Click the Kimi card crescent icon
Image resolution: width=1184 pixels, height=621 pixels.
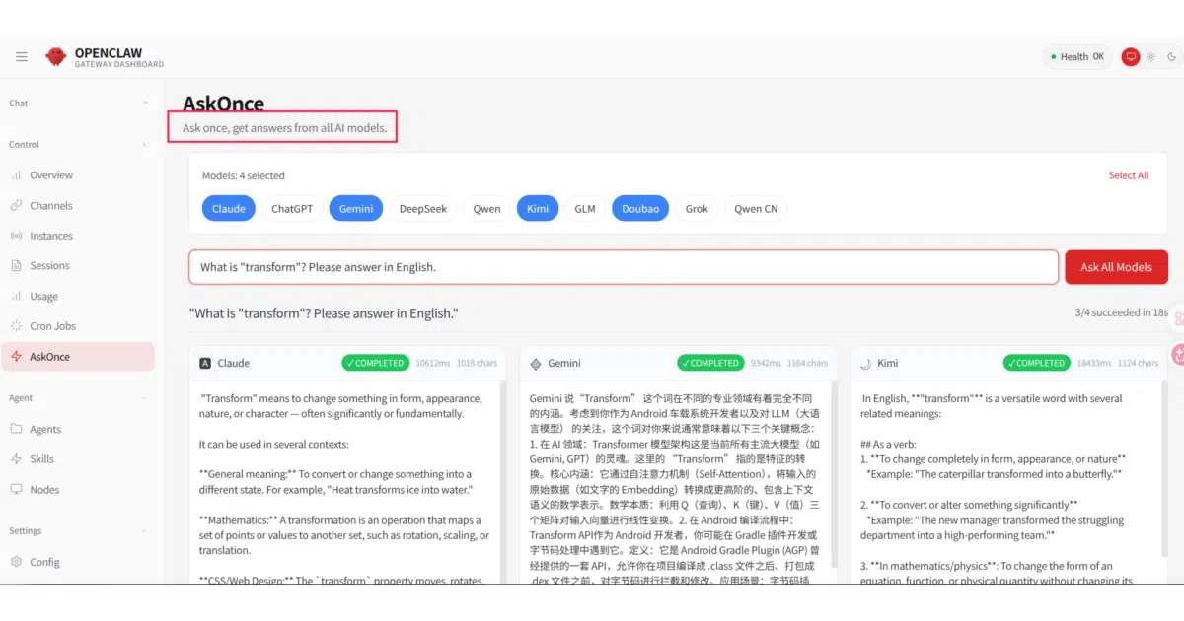tap(866, 363)
